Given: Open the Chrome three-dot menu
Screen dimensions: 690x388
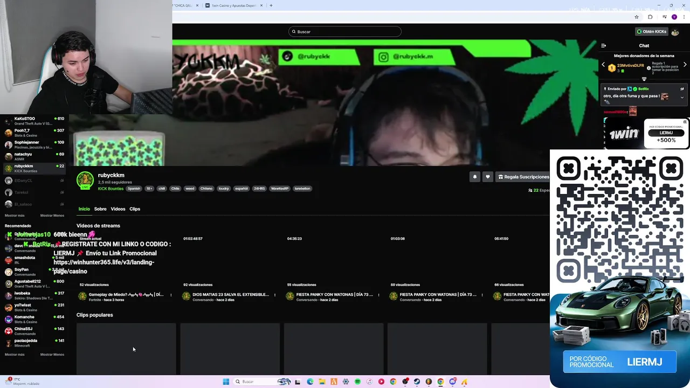Looking at the screenshot, I should point(684,17).
